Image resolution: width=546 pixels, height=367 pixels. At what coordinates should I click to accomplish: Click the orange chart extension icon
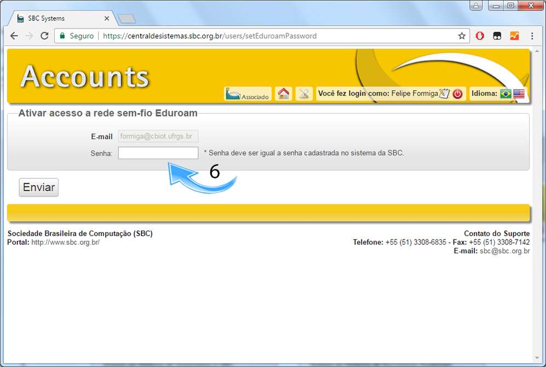[514, 36]
